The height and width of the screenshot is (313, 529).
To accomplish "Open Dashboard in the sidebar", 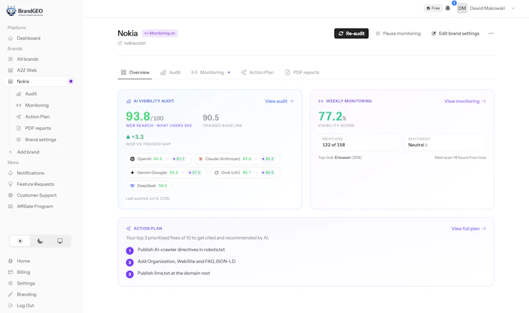I will coord(28,38).
